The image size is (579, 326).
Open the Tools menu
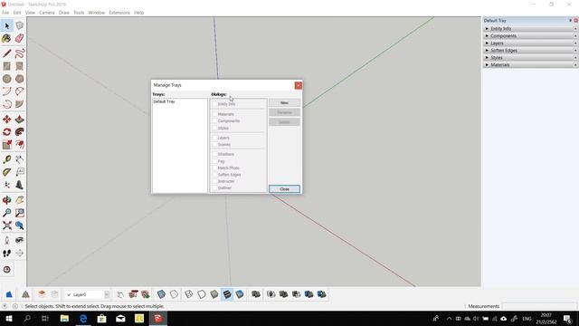pos(79,13)
